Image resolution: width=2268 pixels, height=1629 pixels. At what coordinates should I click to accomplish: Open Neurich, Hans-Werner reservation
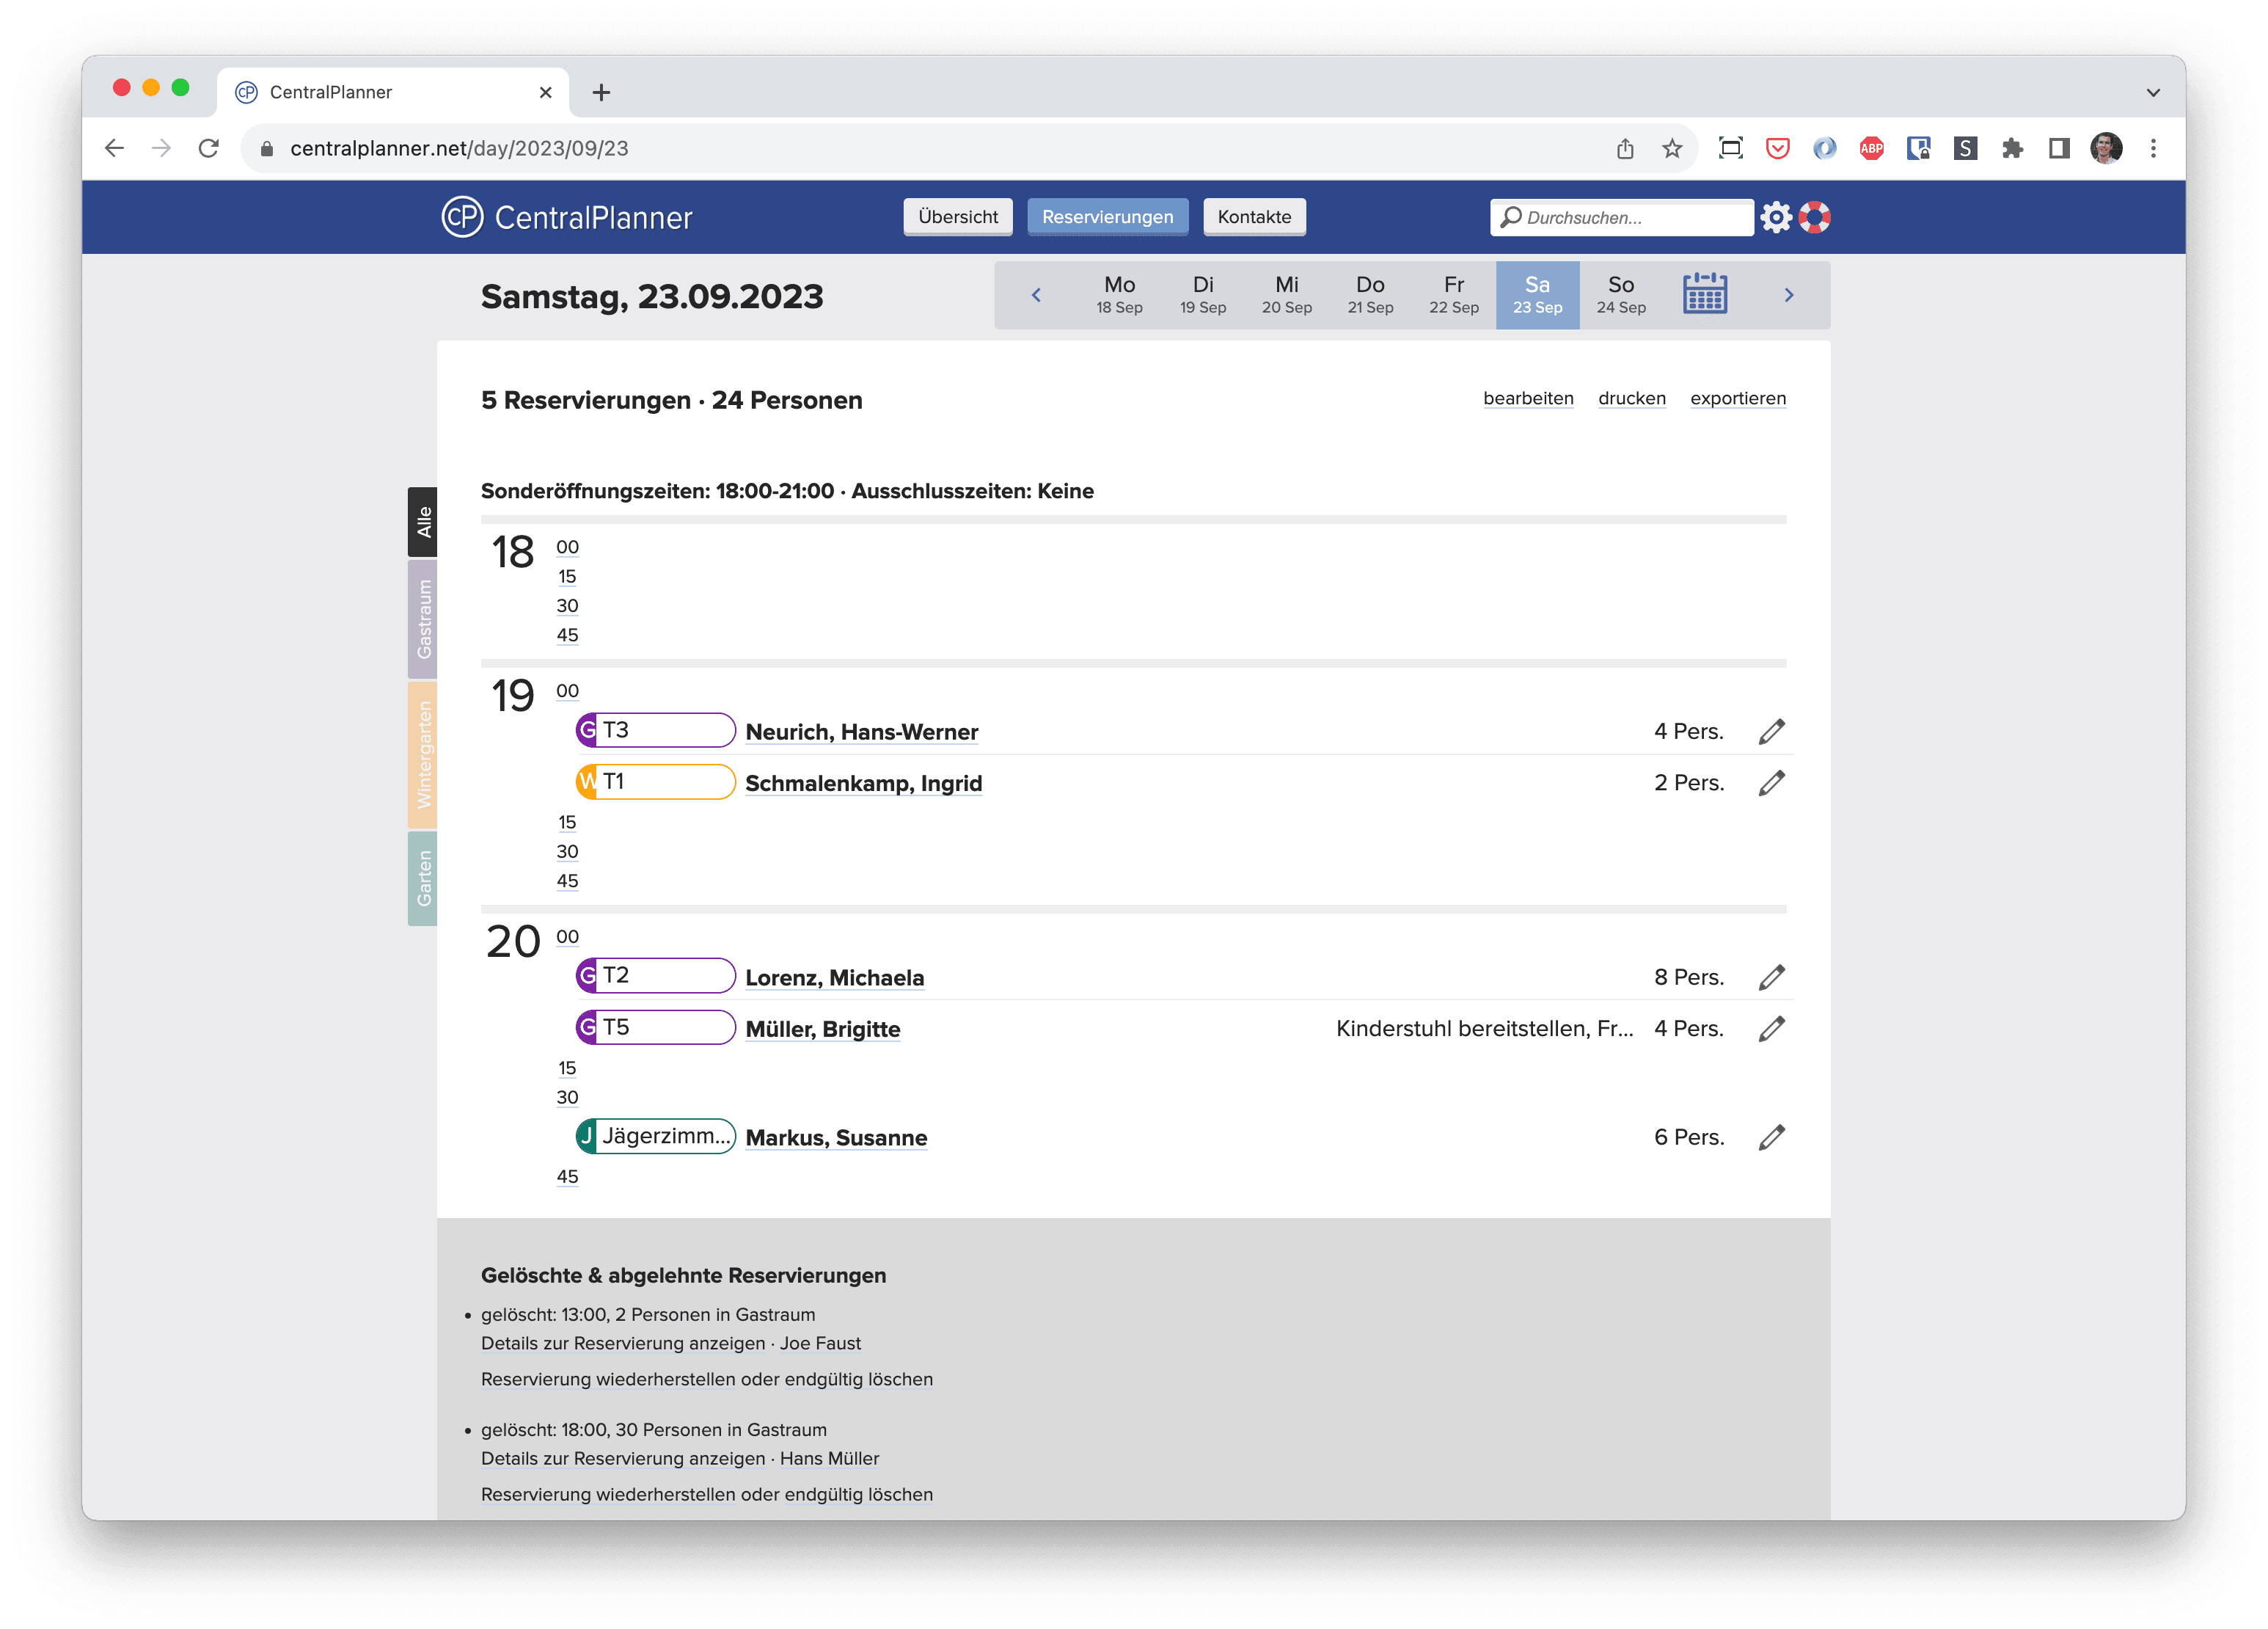pos(861,732)
